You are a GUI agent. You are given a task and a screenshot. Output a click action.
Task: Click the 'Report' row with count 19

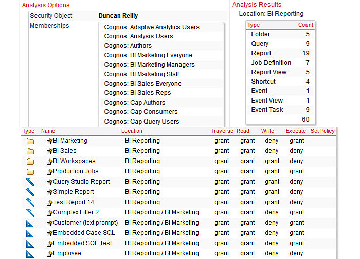280,53
